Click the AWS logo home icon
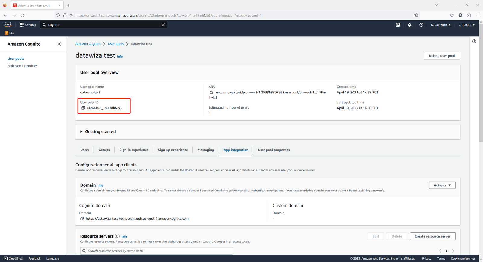This screenshot has height=262, width=483. [8, 25]
